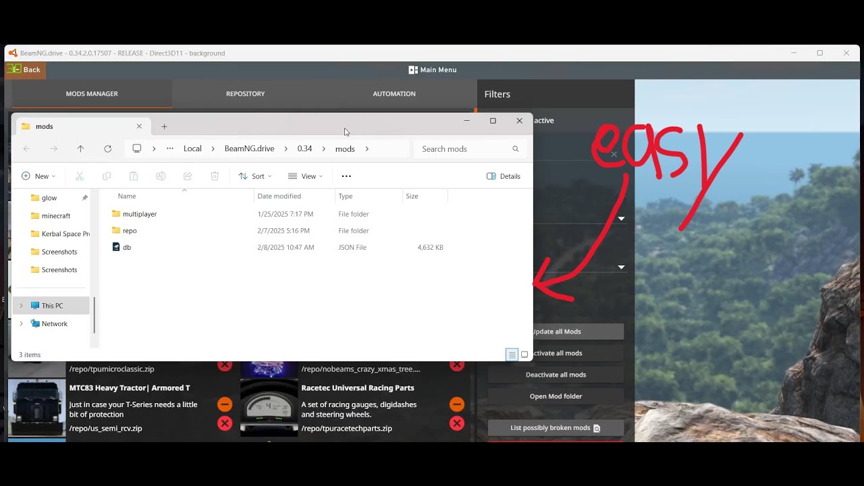Screen dimensions: 864x486
Task: Go up one folder level
Action: click(x=80, y=148)
